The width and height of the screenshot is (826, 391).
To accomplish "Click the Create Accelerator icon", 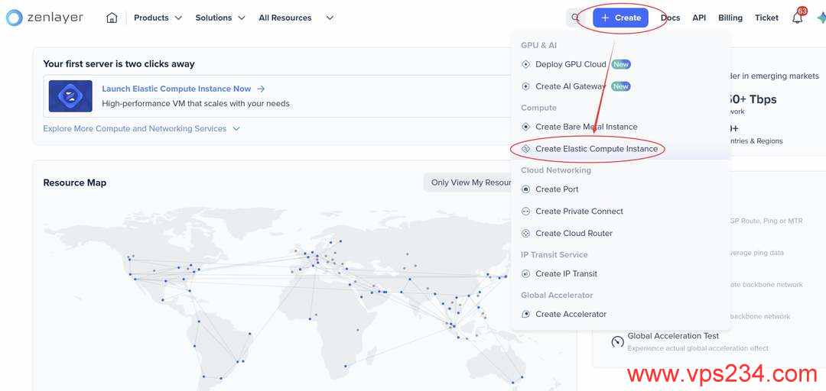I will (525, 314).
